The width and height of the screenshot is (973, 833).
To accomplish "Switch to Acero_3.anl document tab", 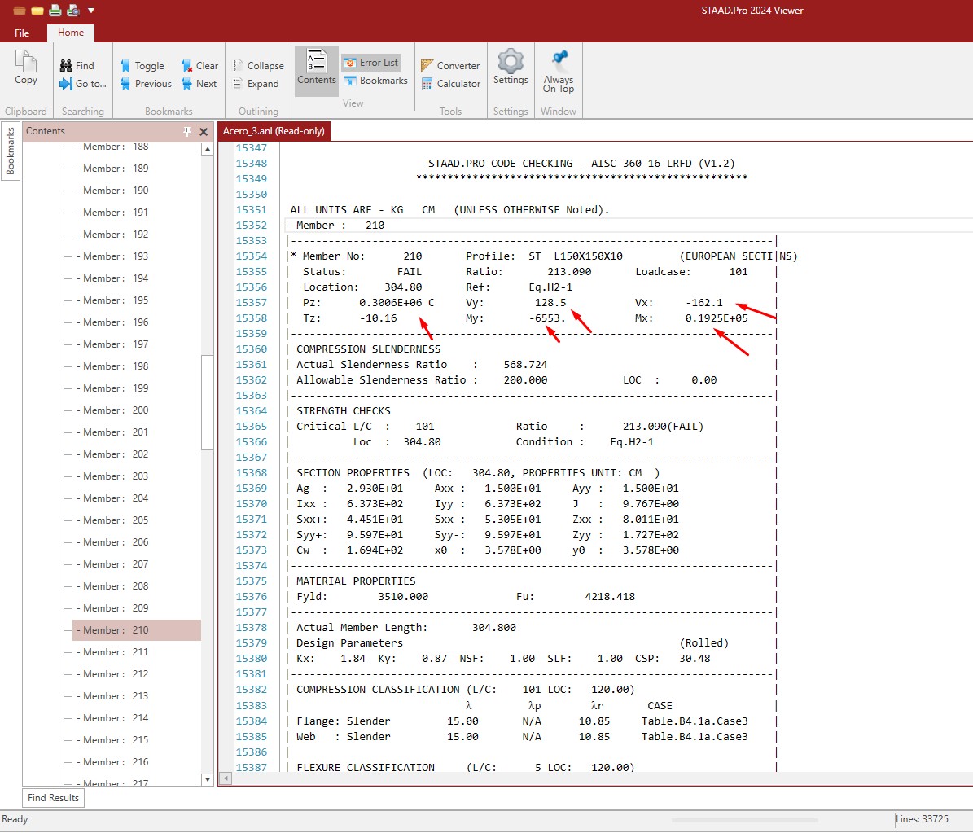I will point(274,131).
